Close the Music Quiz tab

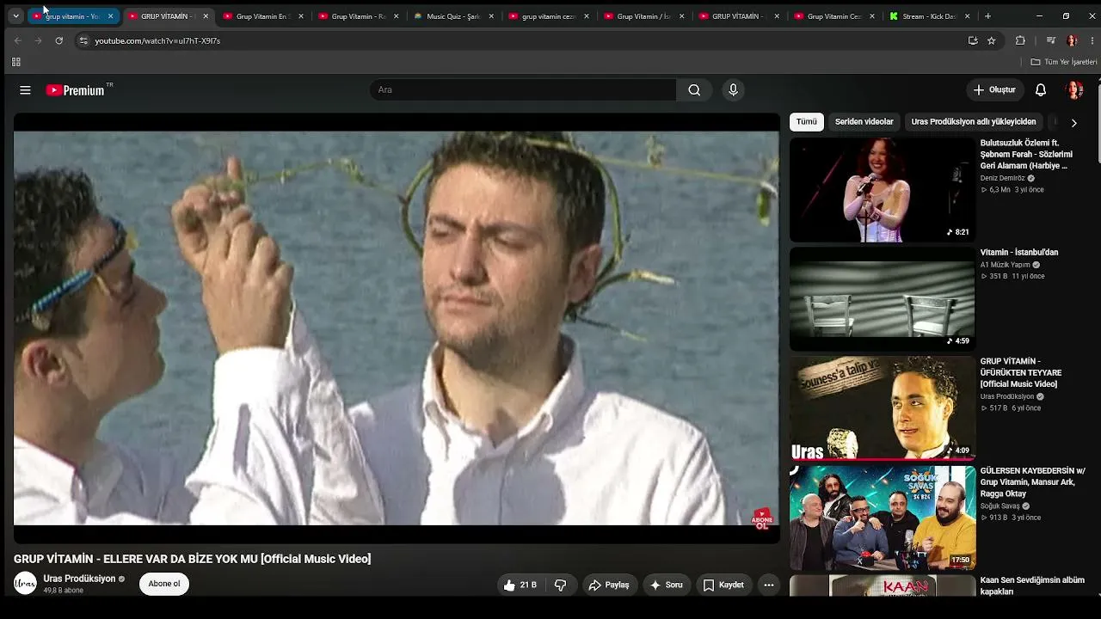tap(491, 16)
